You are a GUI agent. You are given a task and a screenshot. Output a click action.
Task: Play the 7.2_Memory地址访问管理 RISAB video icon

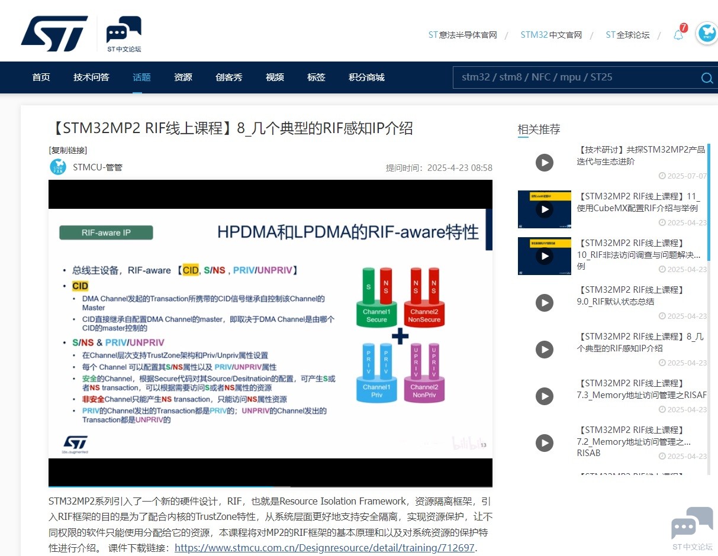click(x=545, y=442)
